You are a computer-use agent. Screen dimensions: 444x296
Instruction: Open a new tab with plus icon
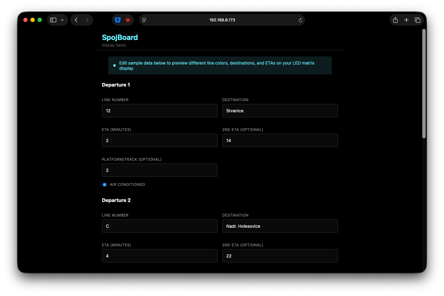click(x=406, y=20)
